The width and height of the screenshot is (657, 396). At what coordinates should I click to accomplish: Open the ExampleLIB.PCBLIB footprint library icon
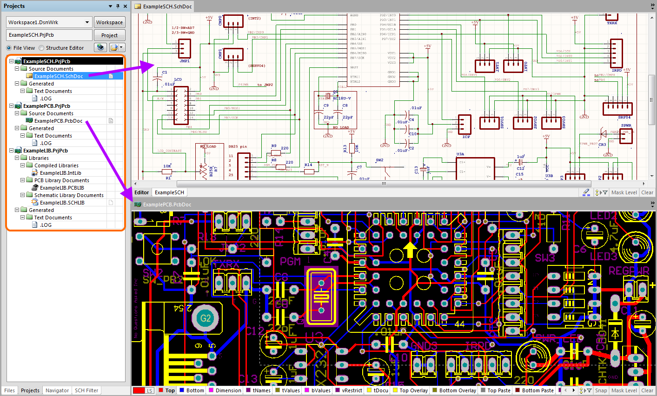pyautogui.click(x=34, y=187)
